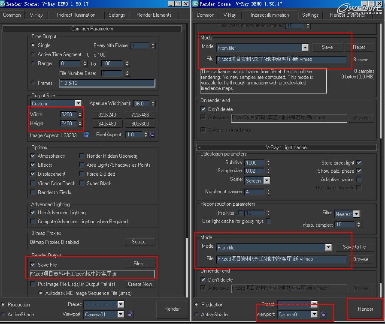Click the Width spinner arrows
Viewport: 385px width, 324px height.
tap(80, 114)
